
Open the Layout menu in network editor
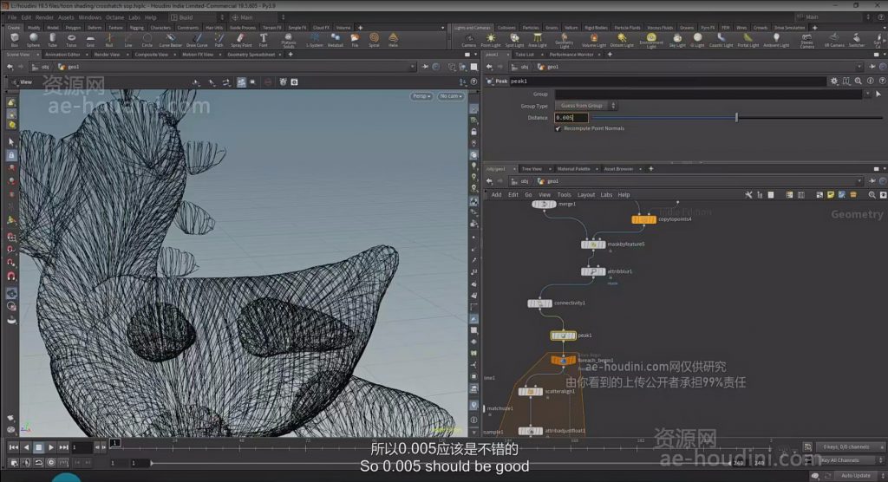[585, 195]
